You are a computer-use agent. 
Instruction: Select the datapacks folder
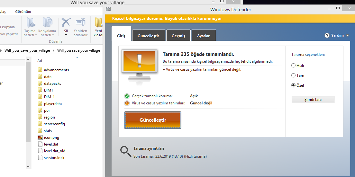pos(52,84)
